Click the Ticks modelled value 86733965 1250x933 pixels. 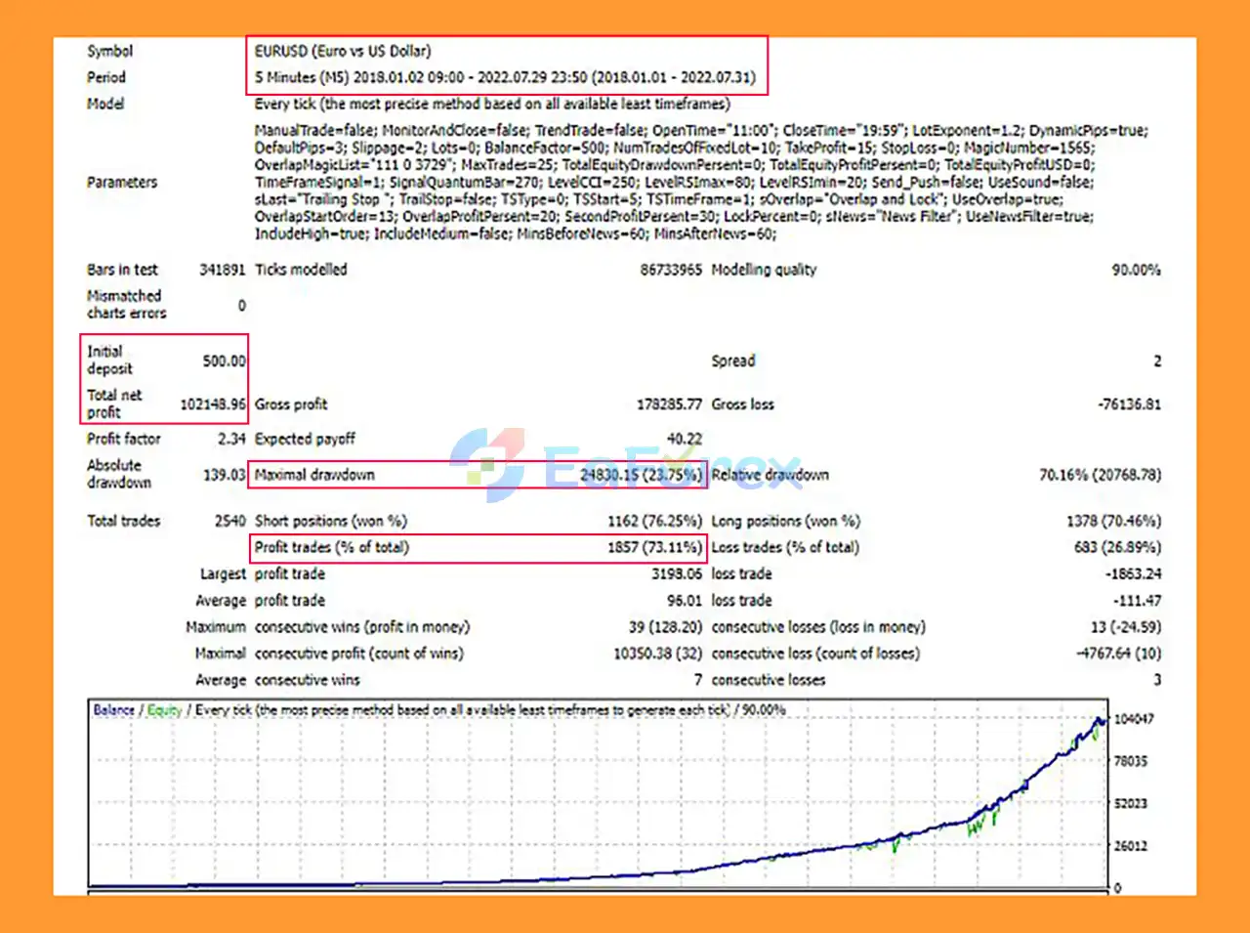coord(670,270)
